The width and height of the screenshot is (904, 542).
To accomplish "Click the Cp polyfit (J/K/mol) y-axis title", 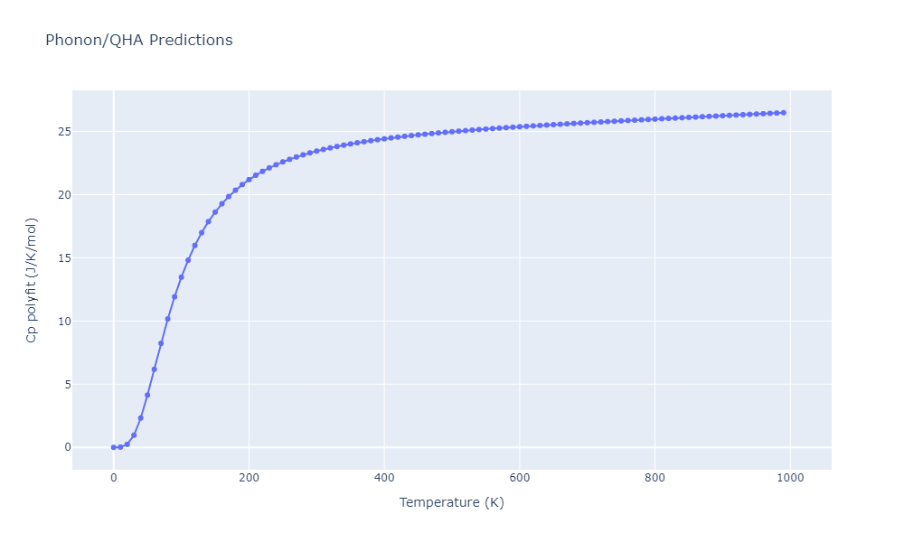I will pyautogui.click(x=31, y=280).
